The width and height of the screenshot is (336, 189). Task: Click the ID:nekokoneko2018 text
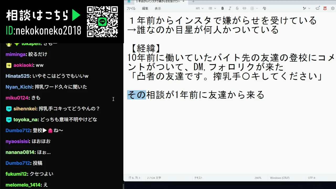tap(43, 31)
